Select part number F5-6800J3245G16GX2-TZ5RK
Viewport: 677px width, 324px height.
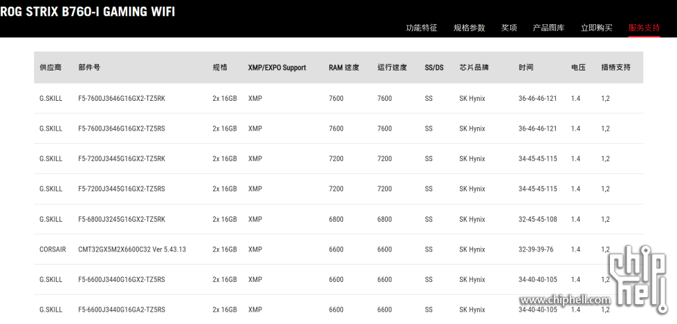(122, 219)
